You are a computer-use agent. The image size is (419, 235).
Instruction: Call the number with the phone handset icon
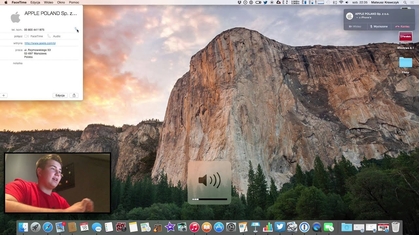tap(76, 29)
